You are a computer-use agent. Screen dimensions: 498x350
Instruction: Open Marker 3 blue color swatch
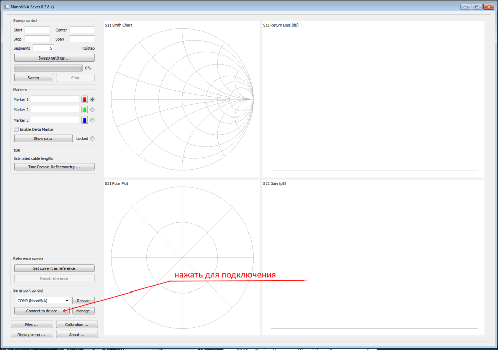(85, 120)
